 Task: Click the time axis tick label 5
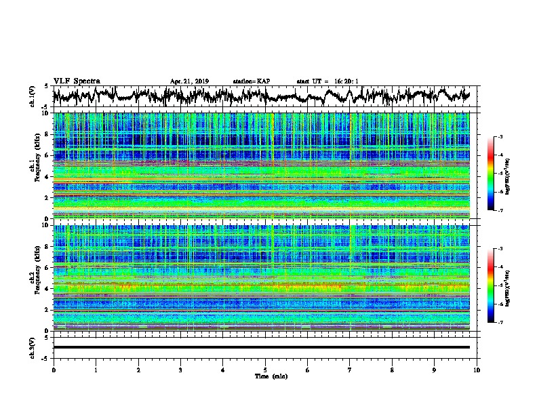tap(265, 370)
